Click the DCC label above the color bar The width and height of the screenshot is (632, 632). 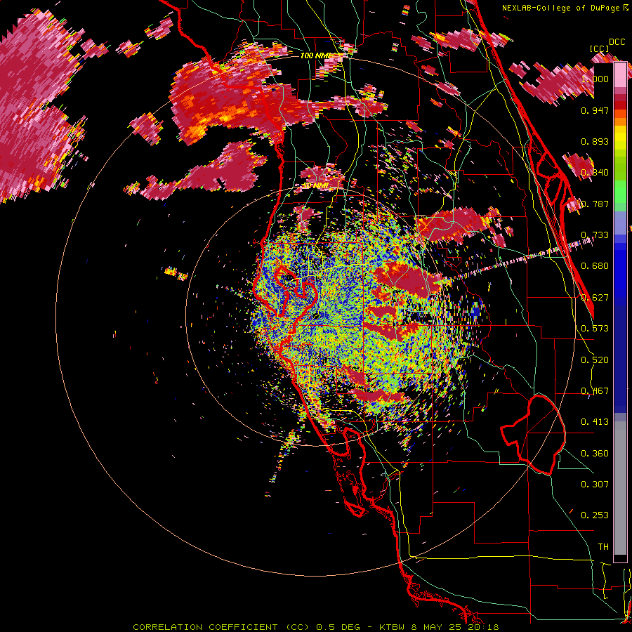coord(617,42)
